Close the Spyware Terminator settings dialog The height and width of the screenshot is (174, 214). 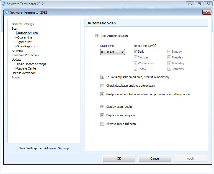pyautogui.click(x=207, y=12)
